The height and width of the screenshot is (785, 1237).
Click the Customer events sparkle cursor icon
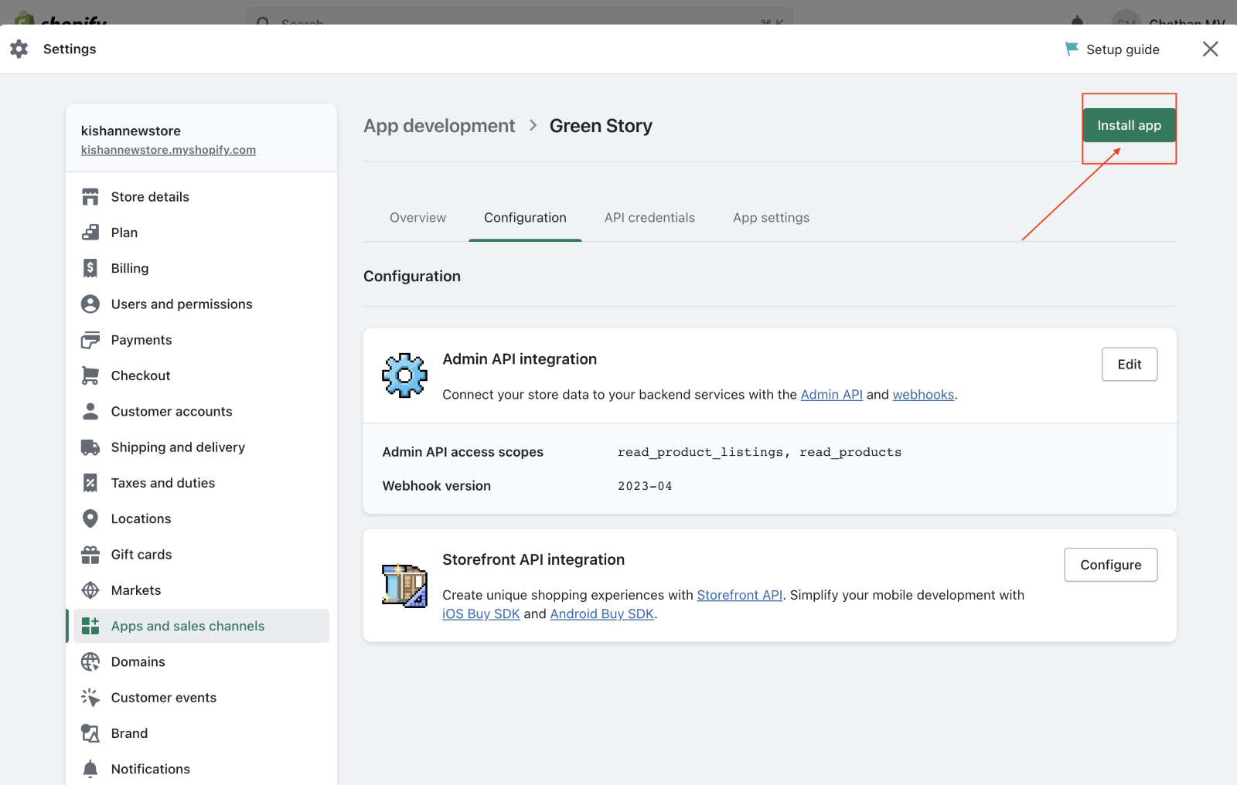coord(90,698)
